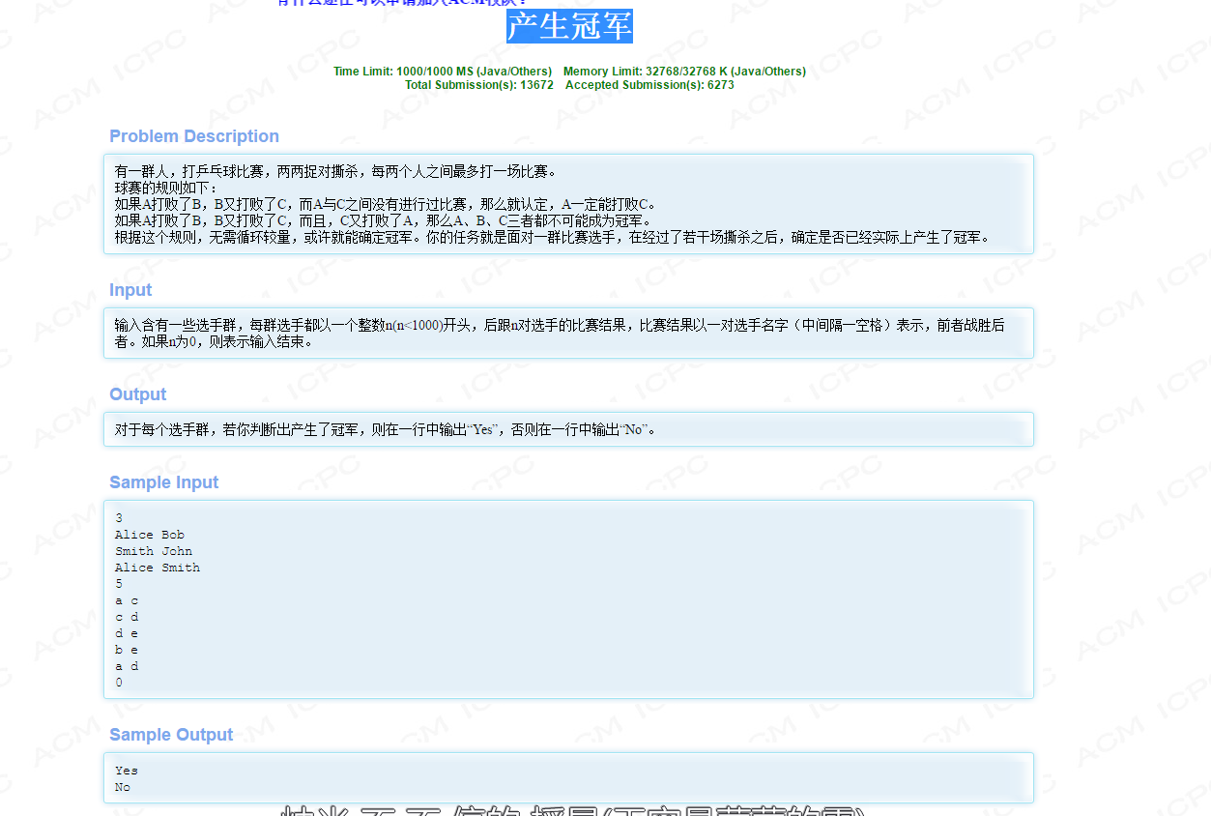Click the sample line Smith John

pyautogui.click(x=154, y=551)
